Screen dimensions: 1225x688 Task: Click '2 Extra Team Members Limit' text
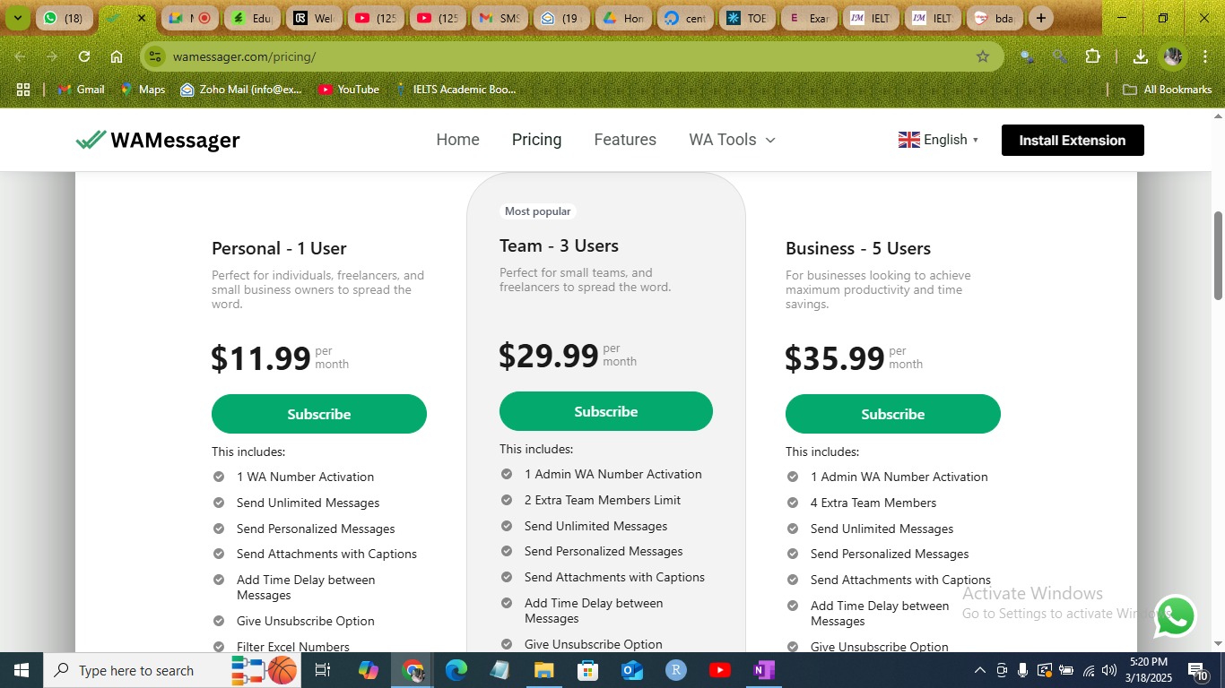pyautogui.click(x=603, y=500)
